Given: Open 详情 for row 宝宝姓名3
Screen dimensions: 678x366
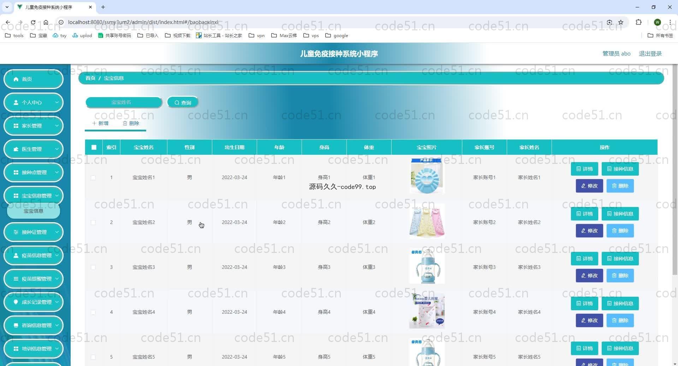Looking at the screenshot, I should pos(584,259).
